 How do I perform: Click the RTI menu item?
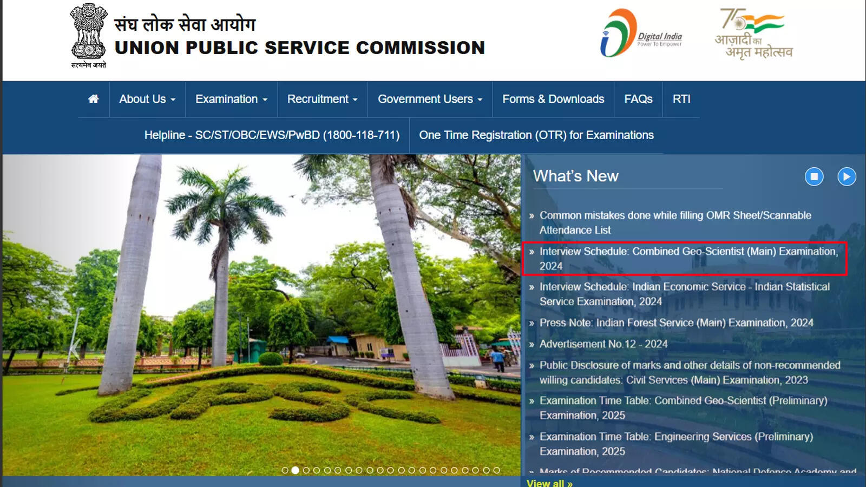[681, 99]
